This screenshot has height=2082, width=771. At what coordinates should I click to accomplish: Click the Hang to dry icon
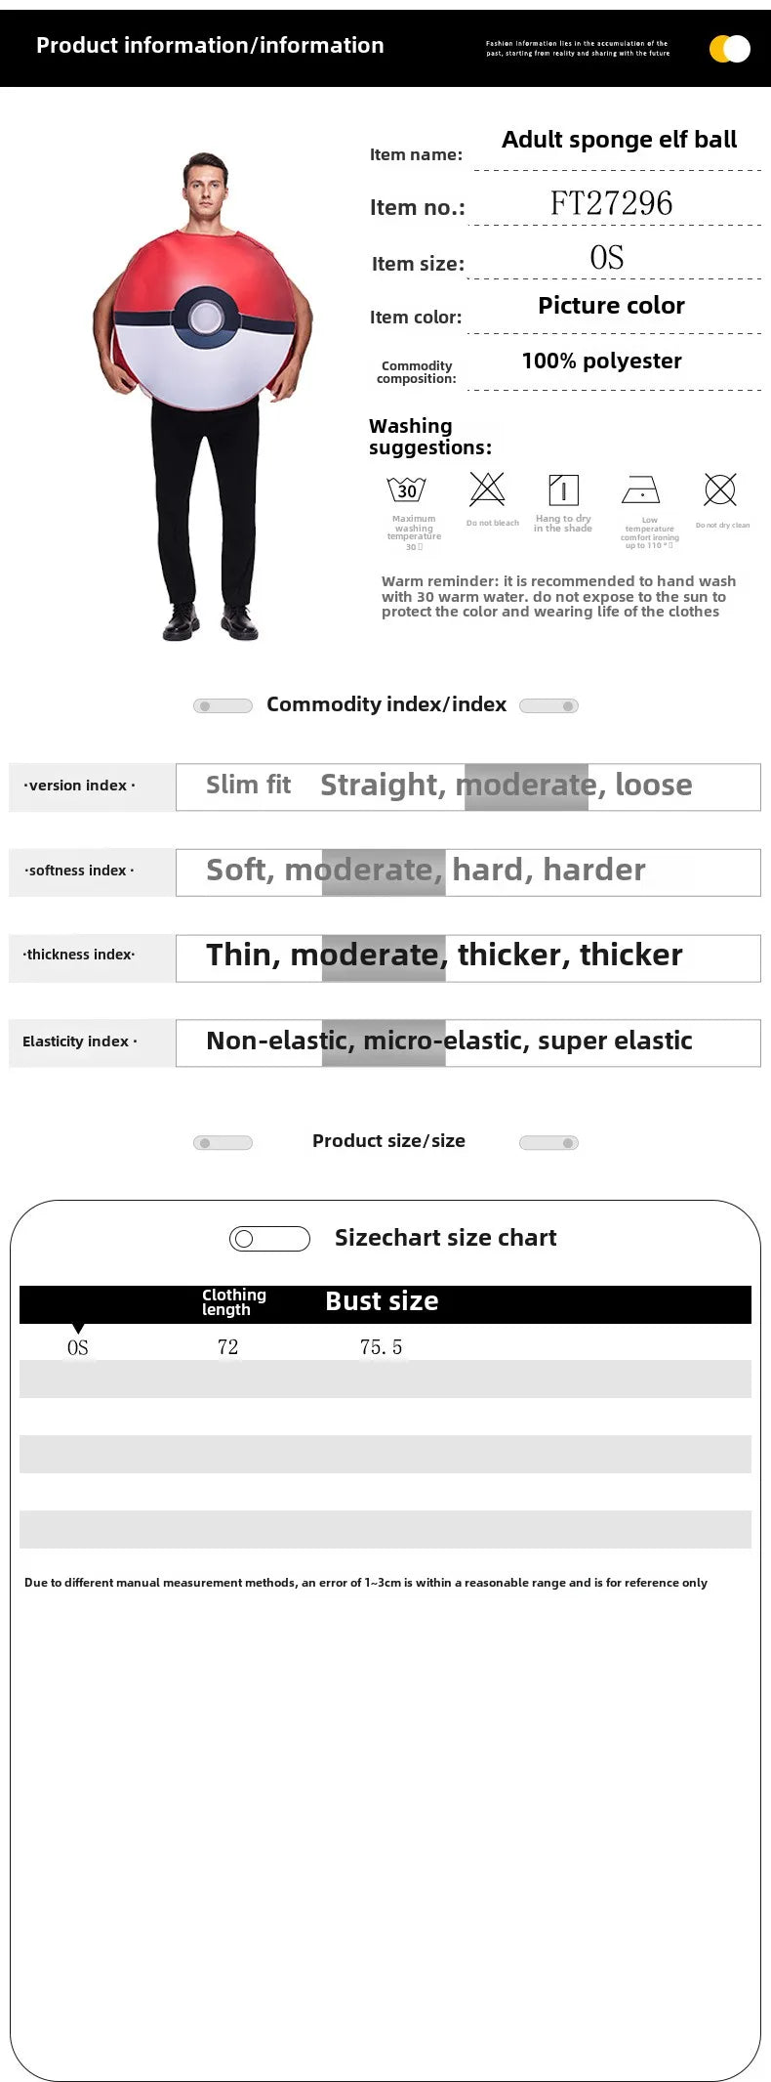click(563, 489)
